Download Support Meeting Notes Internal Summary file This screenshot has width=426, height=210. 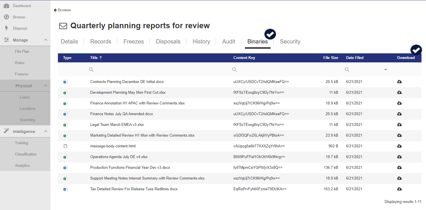click(x=399, y=178)
